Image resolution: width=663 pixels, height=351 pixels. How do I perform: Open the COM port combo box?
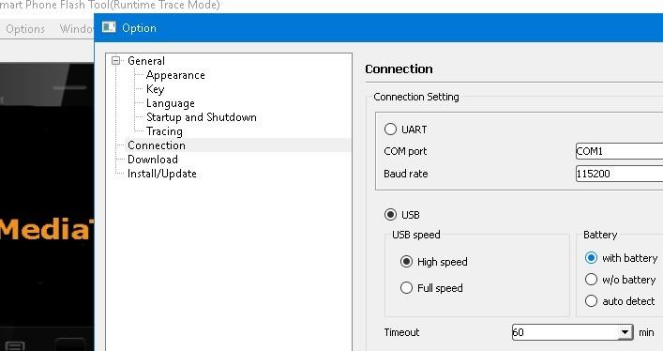tap(619, 151)
